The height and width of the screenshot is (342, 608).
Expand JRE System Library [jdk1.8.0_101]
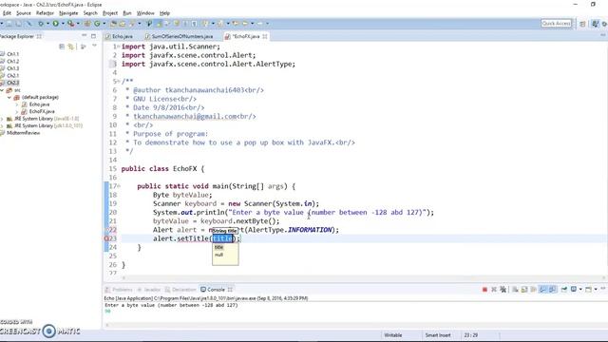(x=2, y=125)
